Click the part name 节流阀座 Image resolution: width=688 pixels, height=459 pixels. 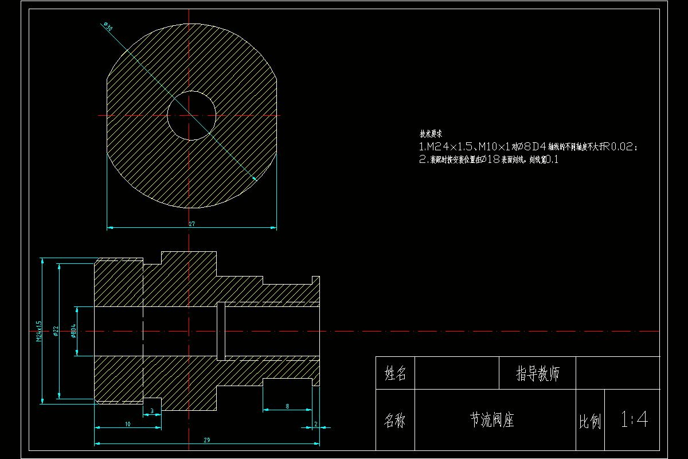point(492,419)
